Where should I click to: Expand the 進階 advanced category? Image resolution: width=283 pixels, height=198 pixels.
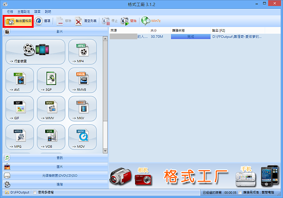(x=55, y=184)
